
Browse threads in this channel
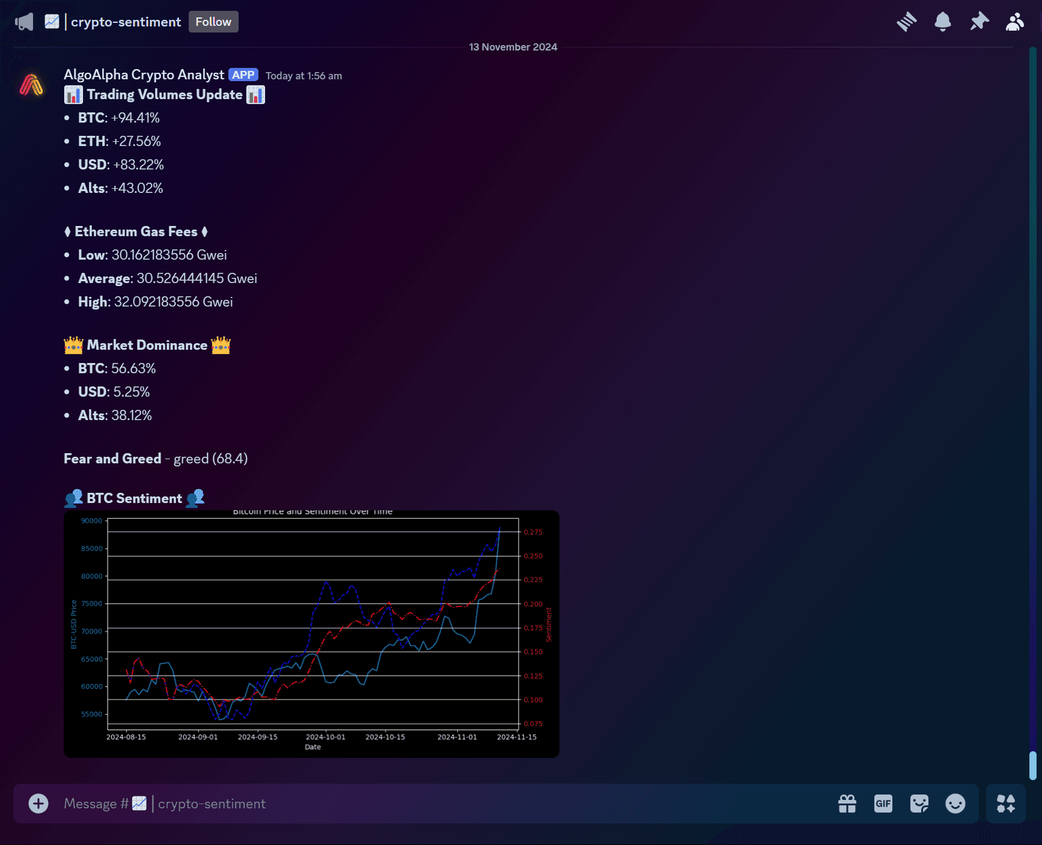(x=907, y=21)
